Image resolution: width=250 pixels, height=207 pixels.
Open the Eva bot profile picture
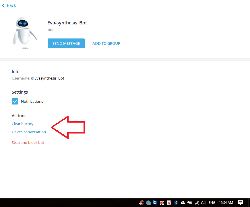25,33
